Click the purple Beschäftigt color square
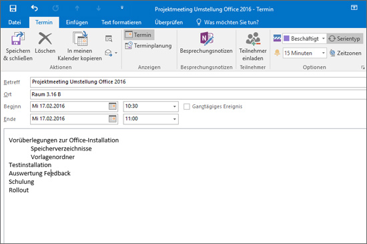The height and width of the screenshot is (244, 367). pos(286,38)
